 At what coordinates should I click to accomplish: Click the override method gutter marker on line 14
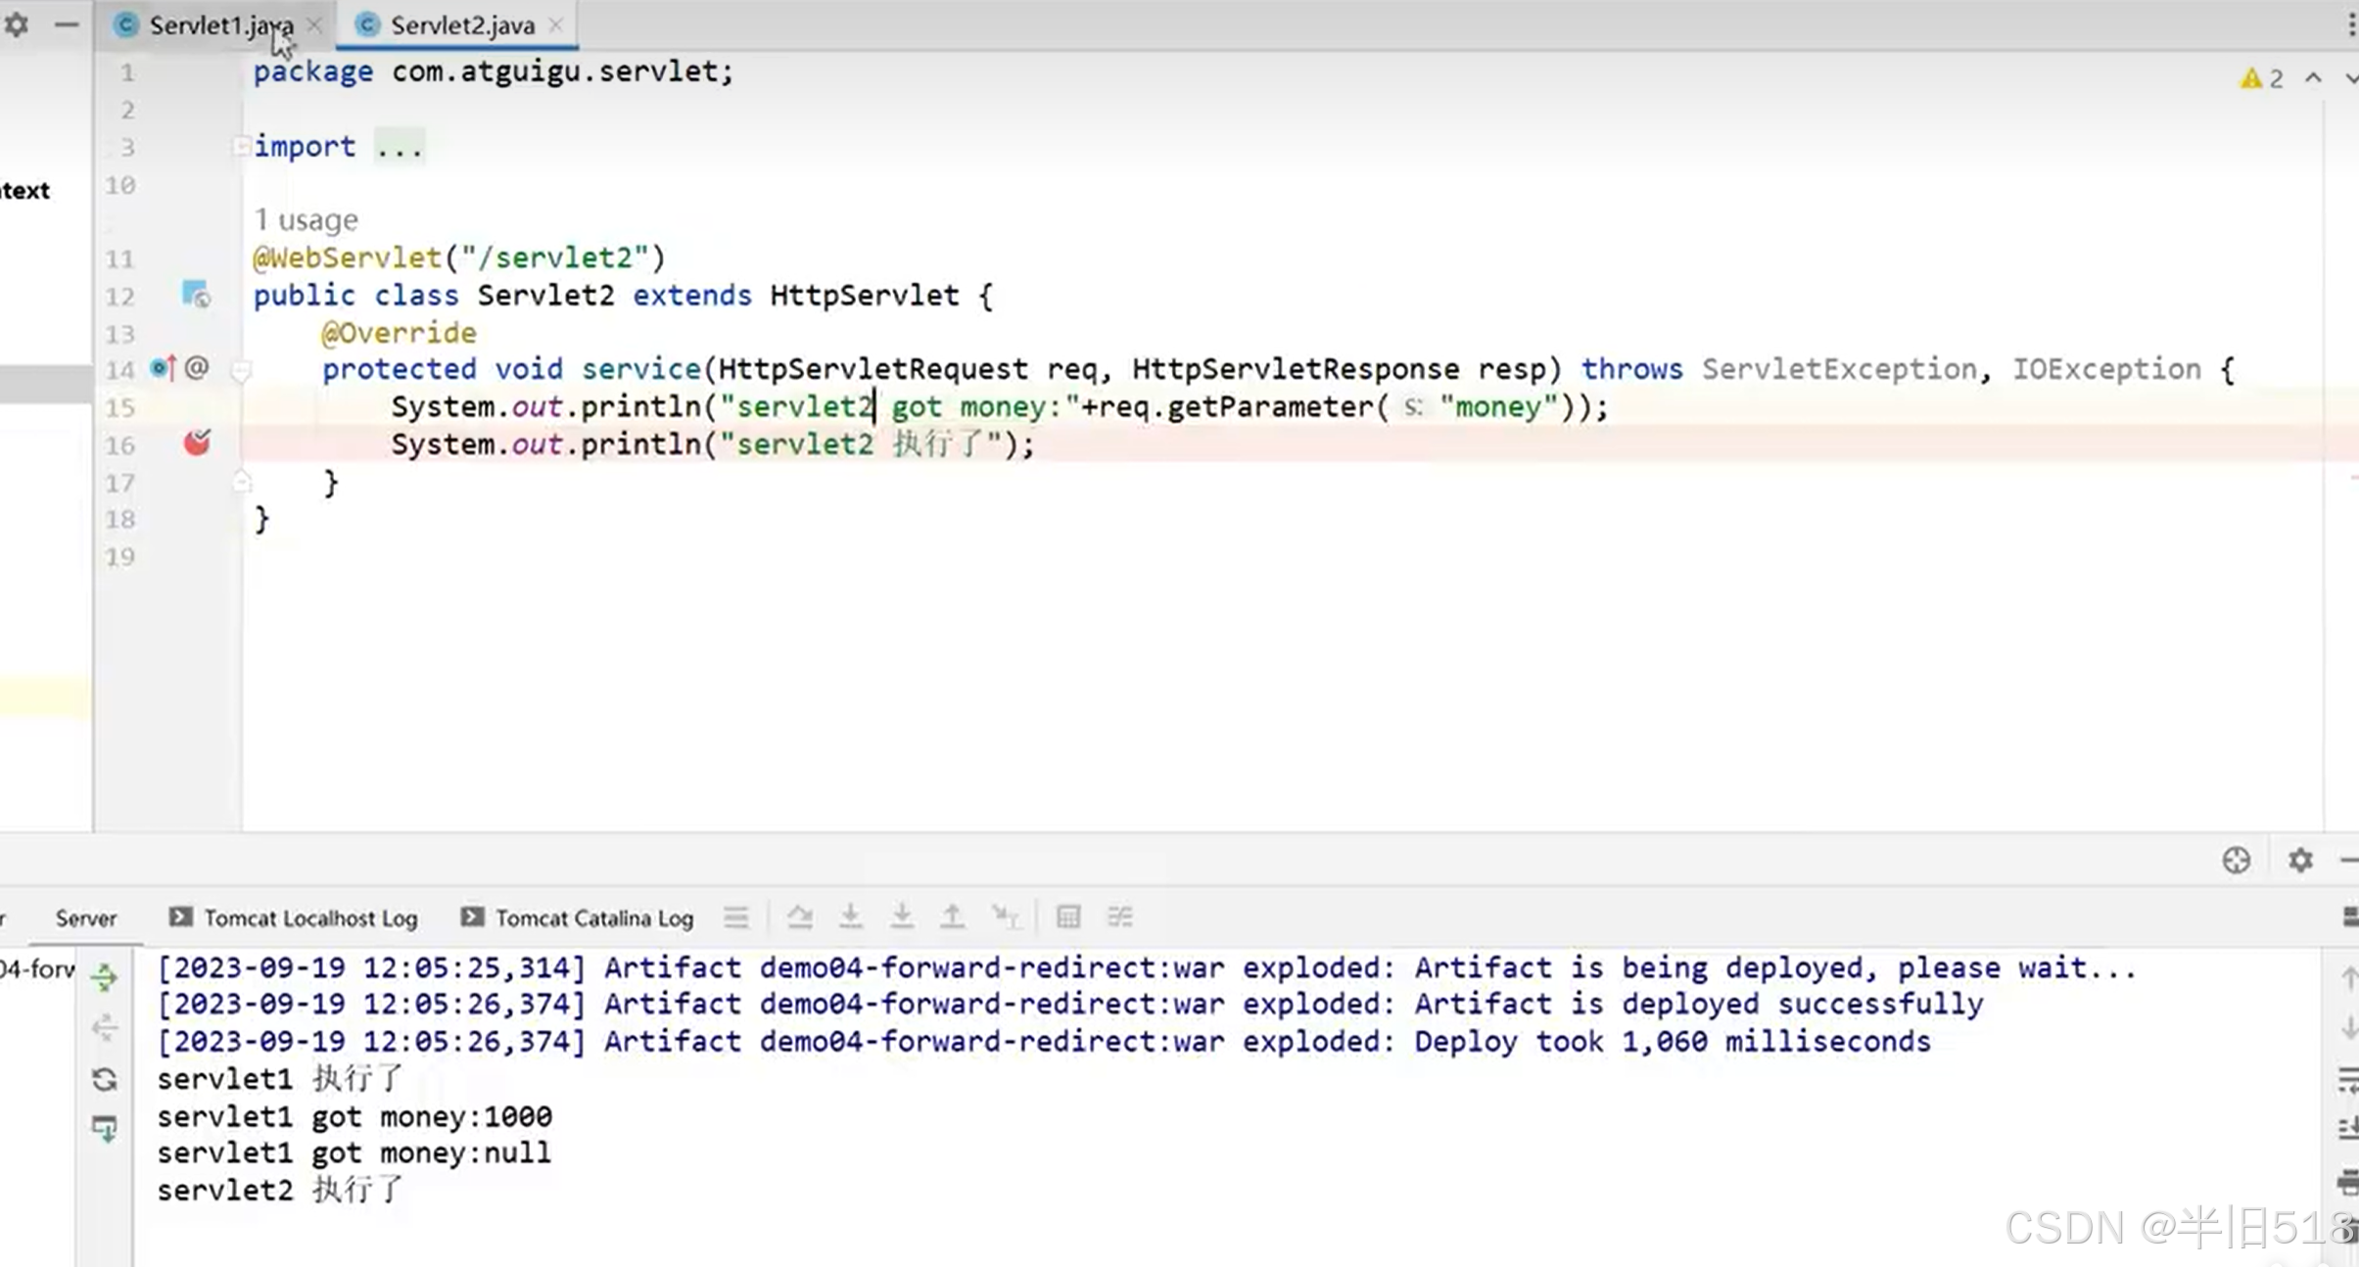pyautogui.click(x=163, y=368)
